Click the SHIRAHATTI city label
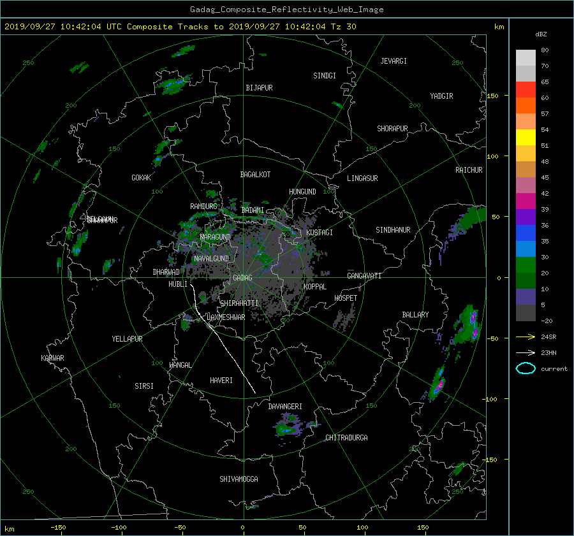This screenshot has width=574, height=536. [239, 303]
